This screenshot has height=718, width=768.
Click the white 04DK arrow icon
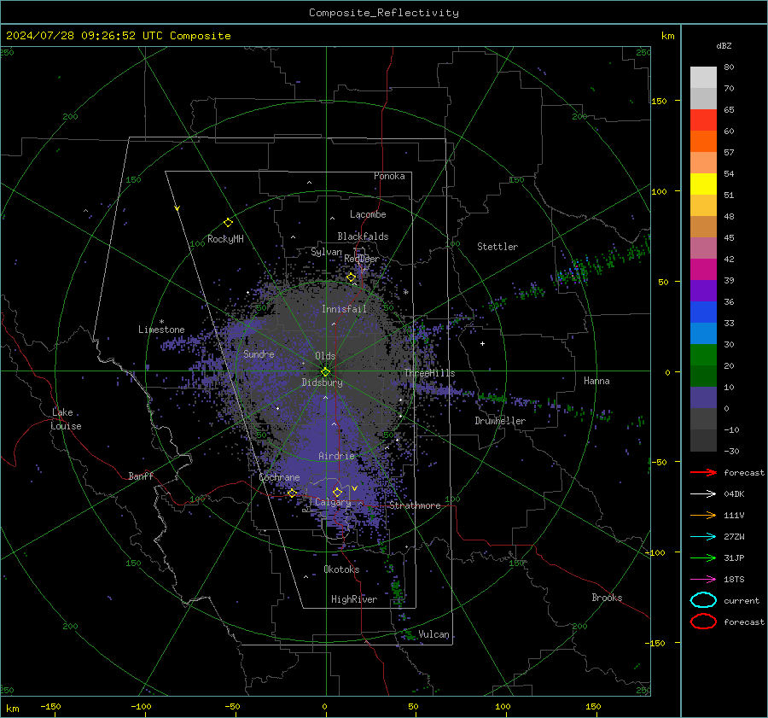click(703, 493)
